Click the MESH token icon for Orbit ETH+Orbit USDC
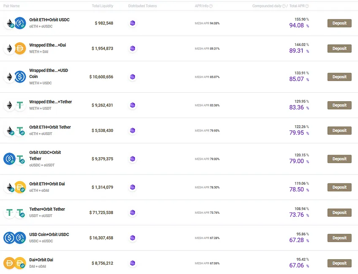This screenshot has width=358, height=274. (133, 23)
